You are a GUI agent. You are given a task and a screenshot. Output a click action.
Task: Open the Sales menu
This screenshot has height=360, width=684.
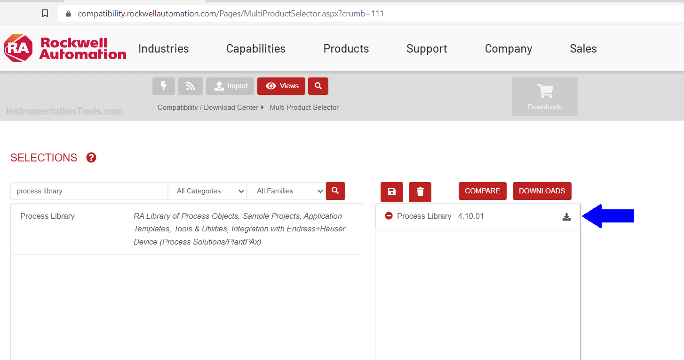click(x=583, y=49)
